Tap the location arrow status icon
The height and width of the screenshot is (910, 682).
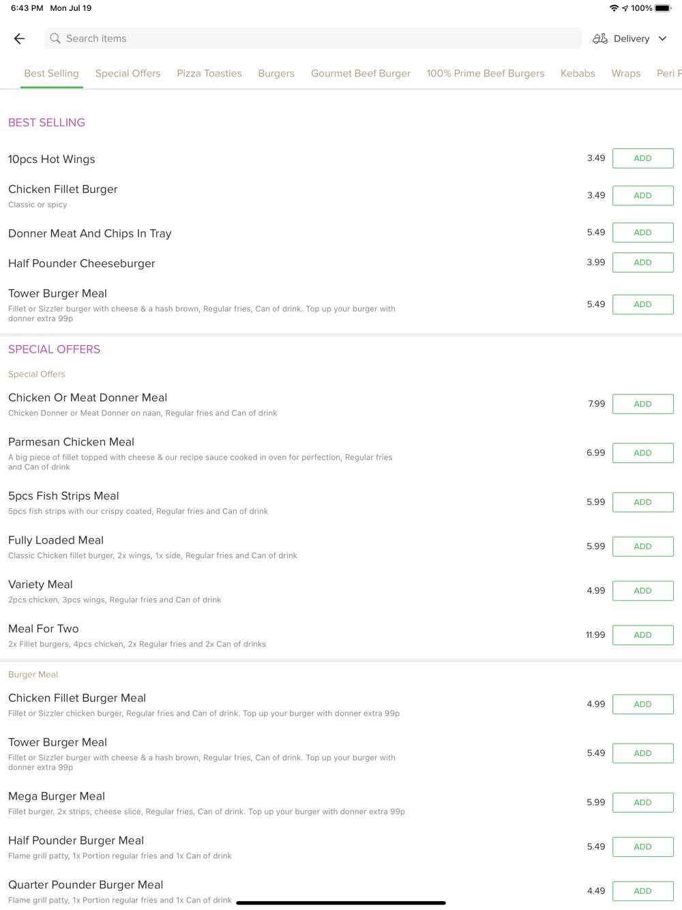(x=625, y=8)
